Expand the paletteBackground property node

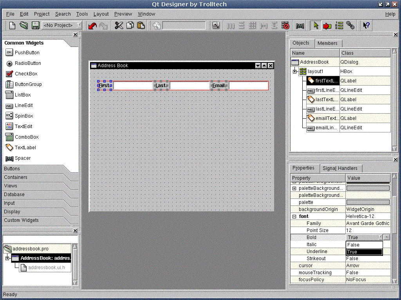294,188
